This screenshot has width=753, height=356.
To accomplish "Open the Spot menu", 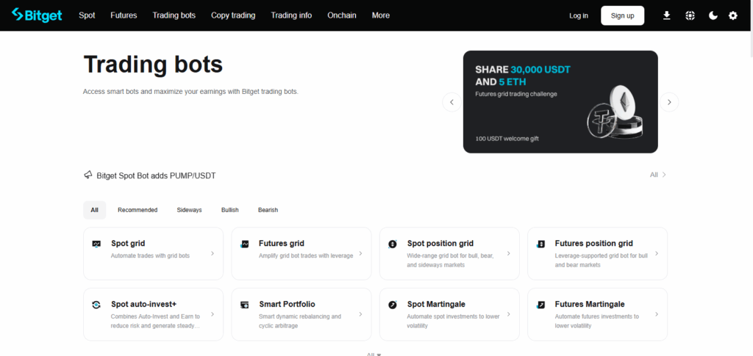I will tap(87, 15).
